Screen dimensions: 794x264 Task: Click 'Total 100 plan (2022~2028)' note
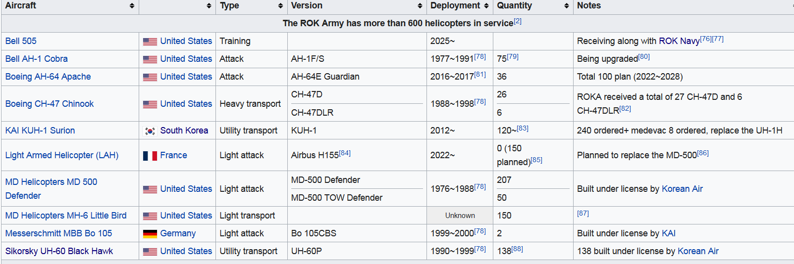pyautogui.click(x=630, y=77)
